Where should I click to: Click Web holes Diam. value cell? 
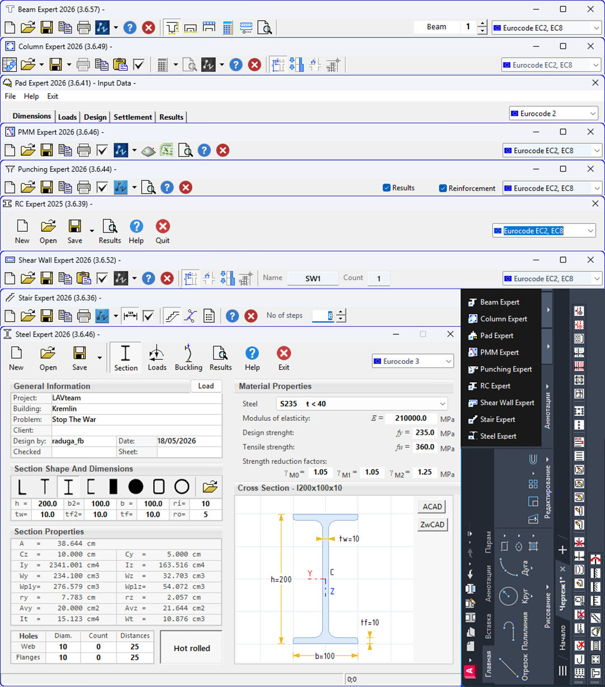pos(63,647)
